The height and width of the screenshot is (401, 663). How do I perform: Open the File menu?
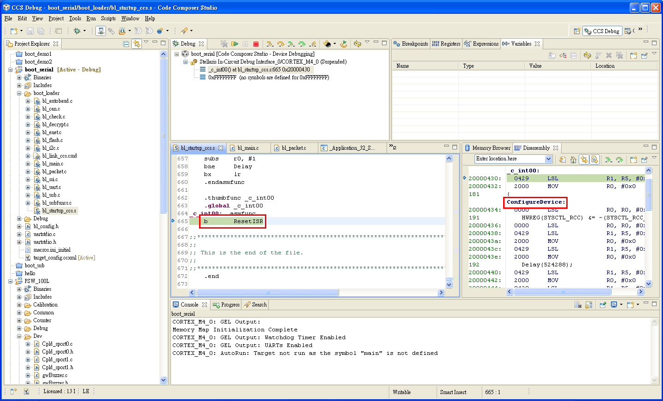[x=8, y=18]
